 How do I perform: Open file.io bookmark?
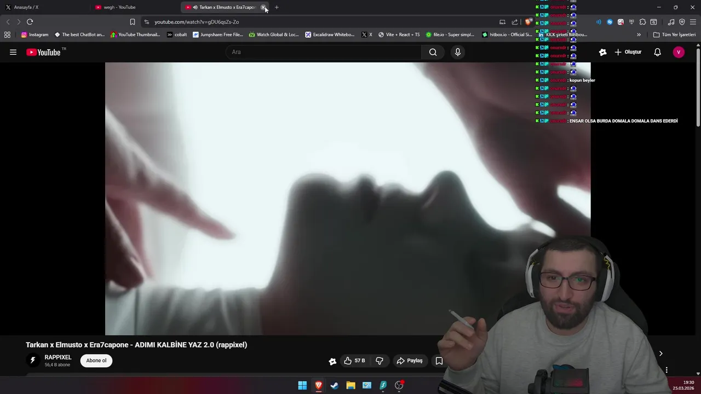point(450,34)
